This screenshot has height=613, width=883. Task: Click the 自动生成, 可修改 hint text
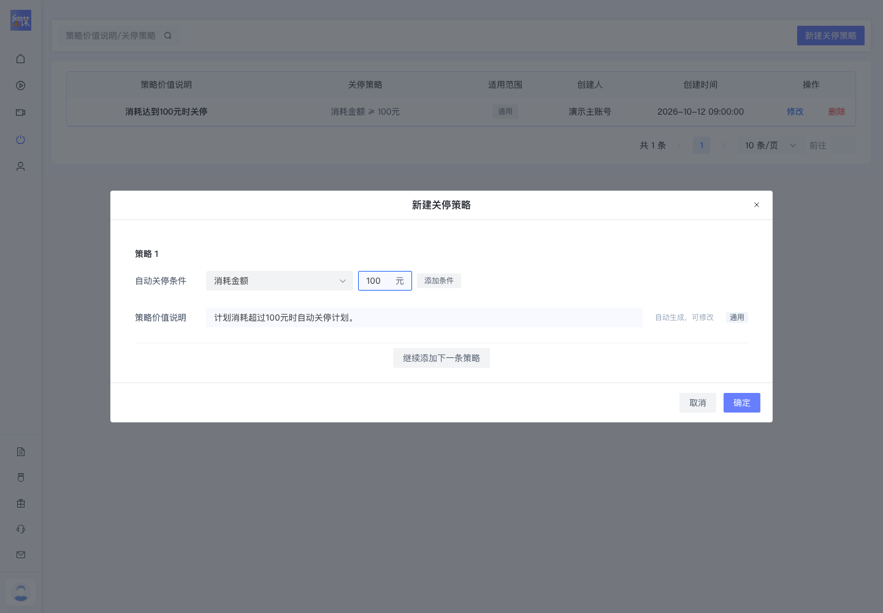click(x=684, y=318)
